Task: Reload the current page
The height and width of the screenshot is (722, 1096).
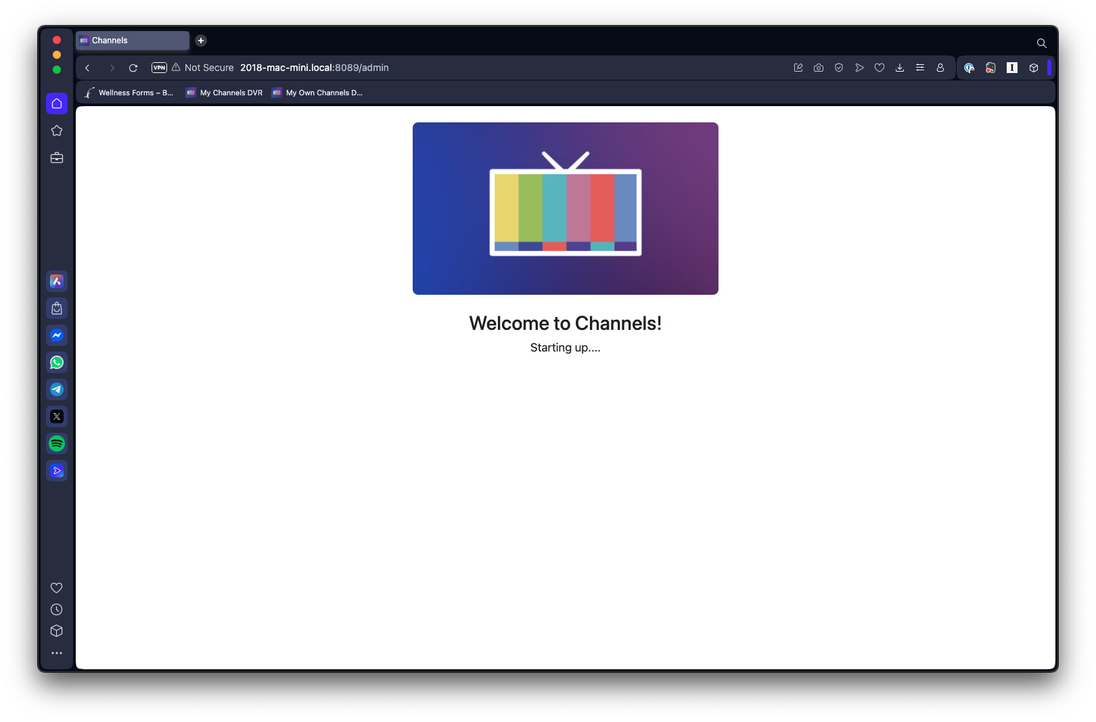Action: click(x=133, y=68)
